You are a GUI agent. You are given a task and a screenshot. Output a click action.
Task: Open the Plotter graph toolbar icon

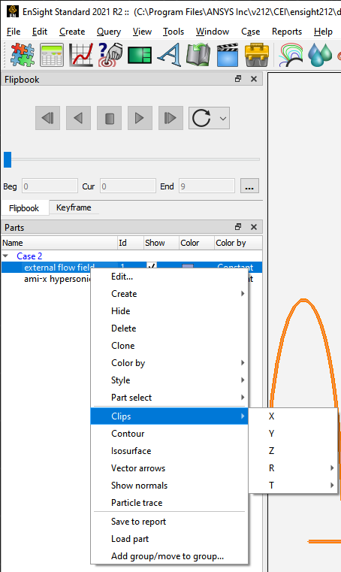81,55
